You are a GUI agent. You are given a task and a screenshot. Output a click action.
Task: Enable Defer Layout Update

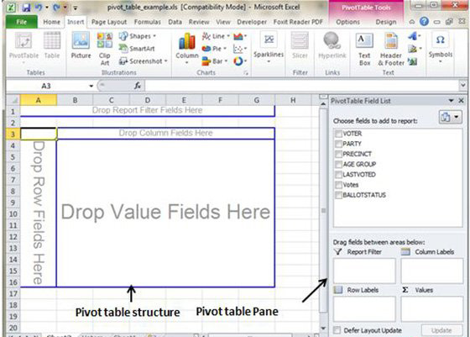click(x=337, y=330)
